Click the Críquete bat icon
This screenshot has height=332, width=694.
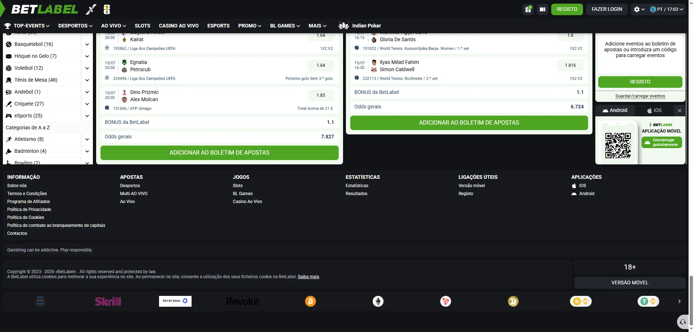(x=9, y=104)
